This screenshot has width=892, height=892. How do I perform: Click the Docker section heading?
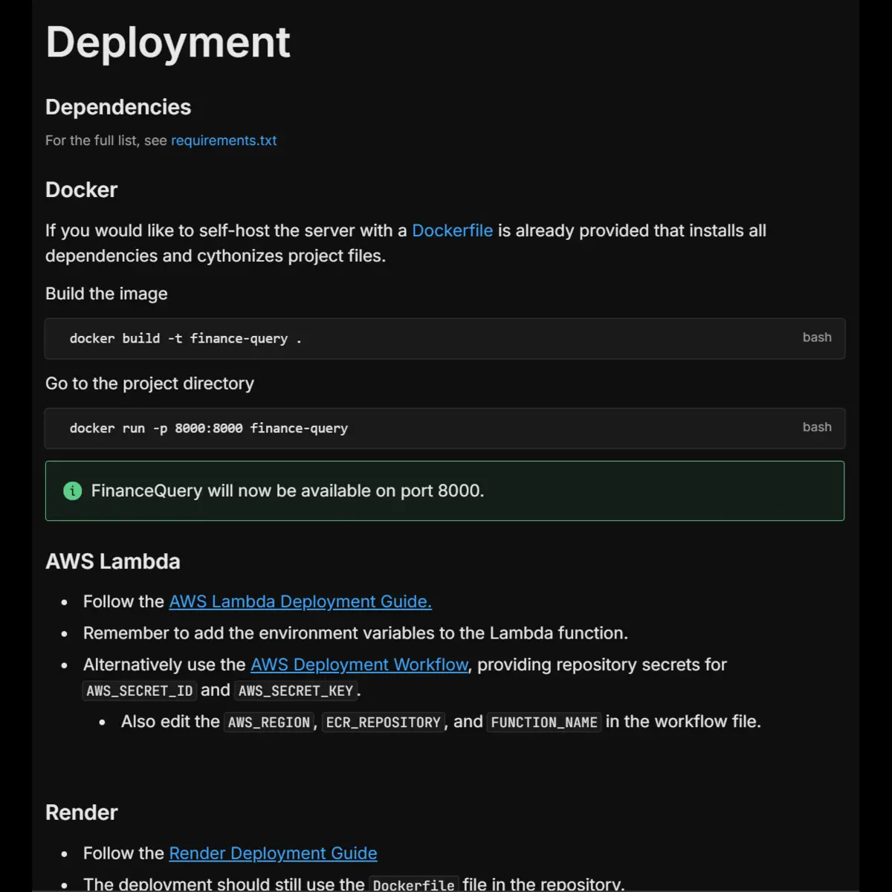pyautogui.click(x=81, y=190)
